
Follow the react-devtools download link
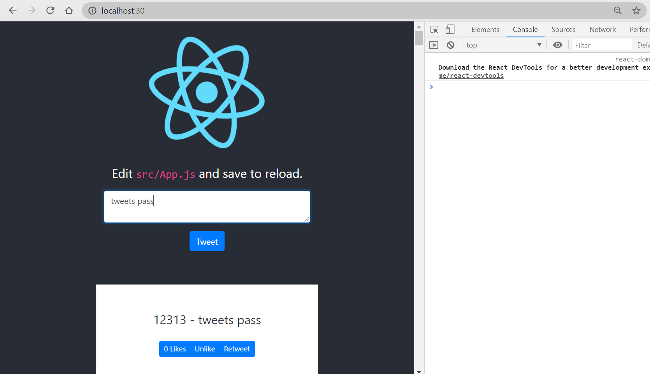click(x=471, y=76)
